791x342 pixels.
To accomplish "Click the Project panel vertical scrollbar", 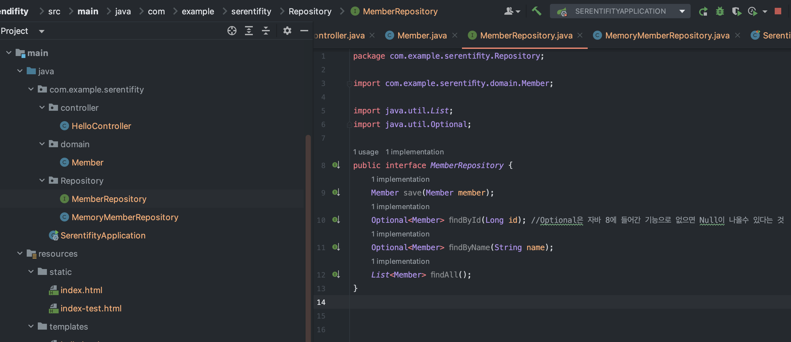I will pyautogui.click(x=308, y=238).
